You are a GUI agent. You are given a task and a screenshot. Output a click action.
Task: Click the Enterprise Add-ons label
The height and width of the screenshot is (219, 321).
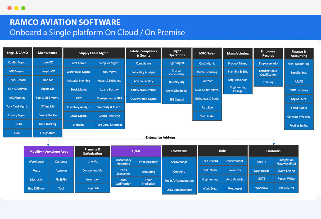click(161, 138)
